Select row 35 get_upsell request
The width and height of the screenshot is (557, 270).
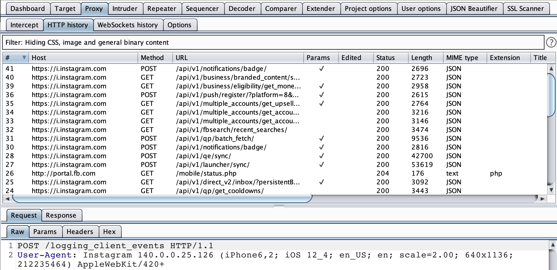[275, 103]
